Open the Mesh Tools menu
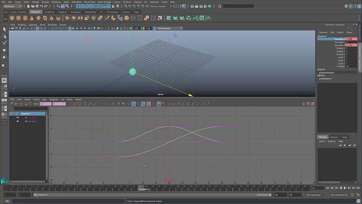This screenshot has height=204, width=362. (x=89, y=2)
